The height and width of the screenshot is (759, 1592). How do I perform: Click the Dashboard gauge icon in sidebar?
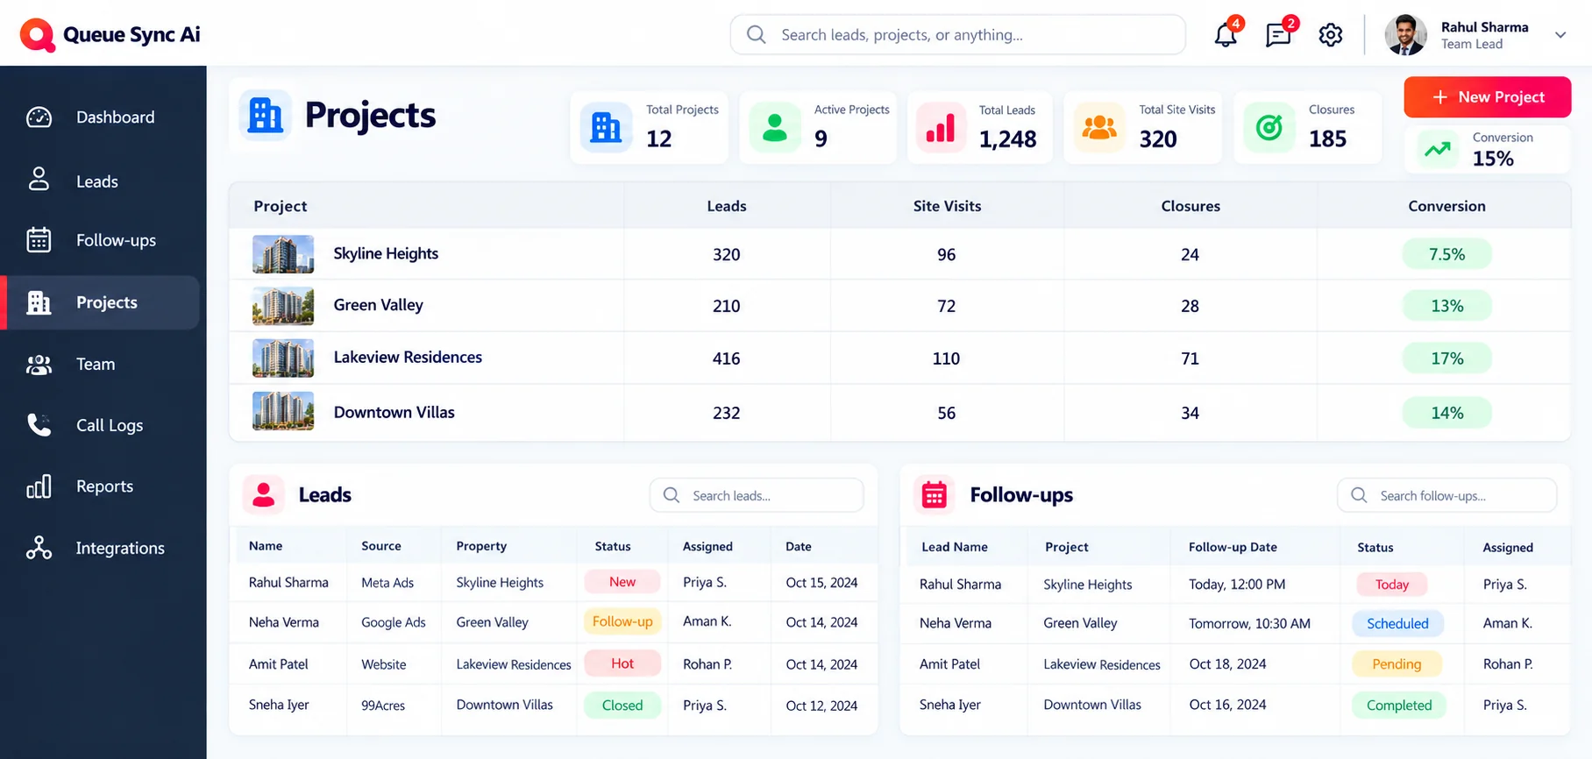39,117
